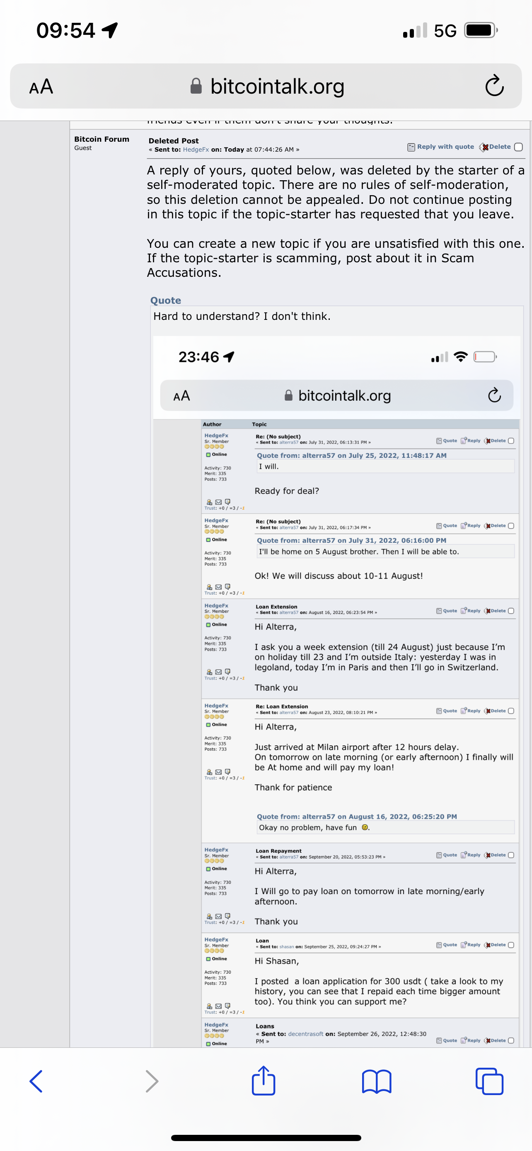Click 'Loan Extension' subject in embedded screenshot
Viewport: 532px width, 1151px height.
[276, 607]
